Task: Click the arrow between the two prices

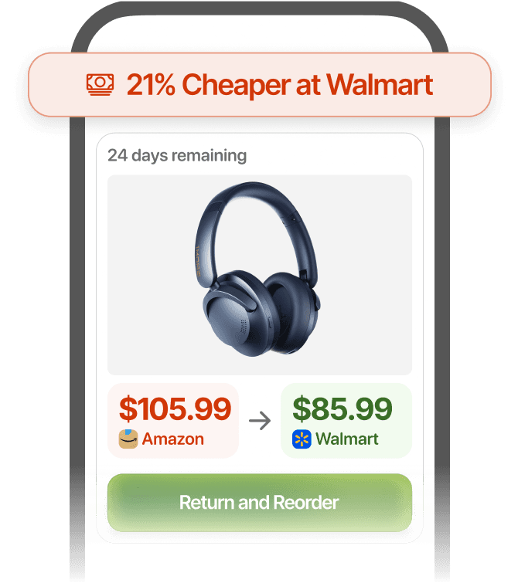Action: 260,421
